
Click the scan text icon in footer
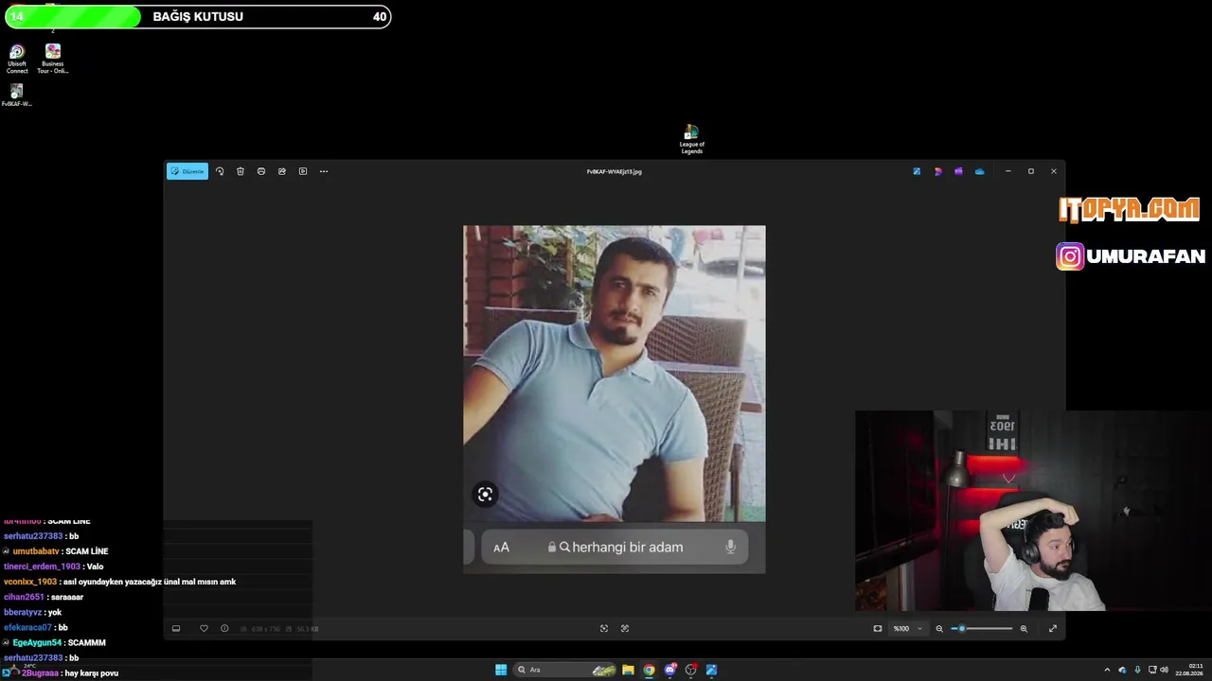pyautogui.click(x=625, y=628)
